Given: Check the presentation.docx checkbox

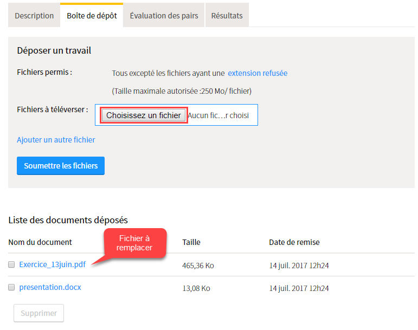Looking at the screenshot, I should (11, 287).
